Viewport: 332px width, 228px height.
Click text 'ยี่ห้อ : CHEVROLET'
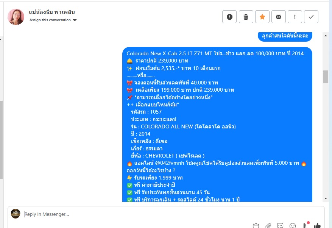click(x=153, y=156)
